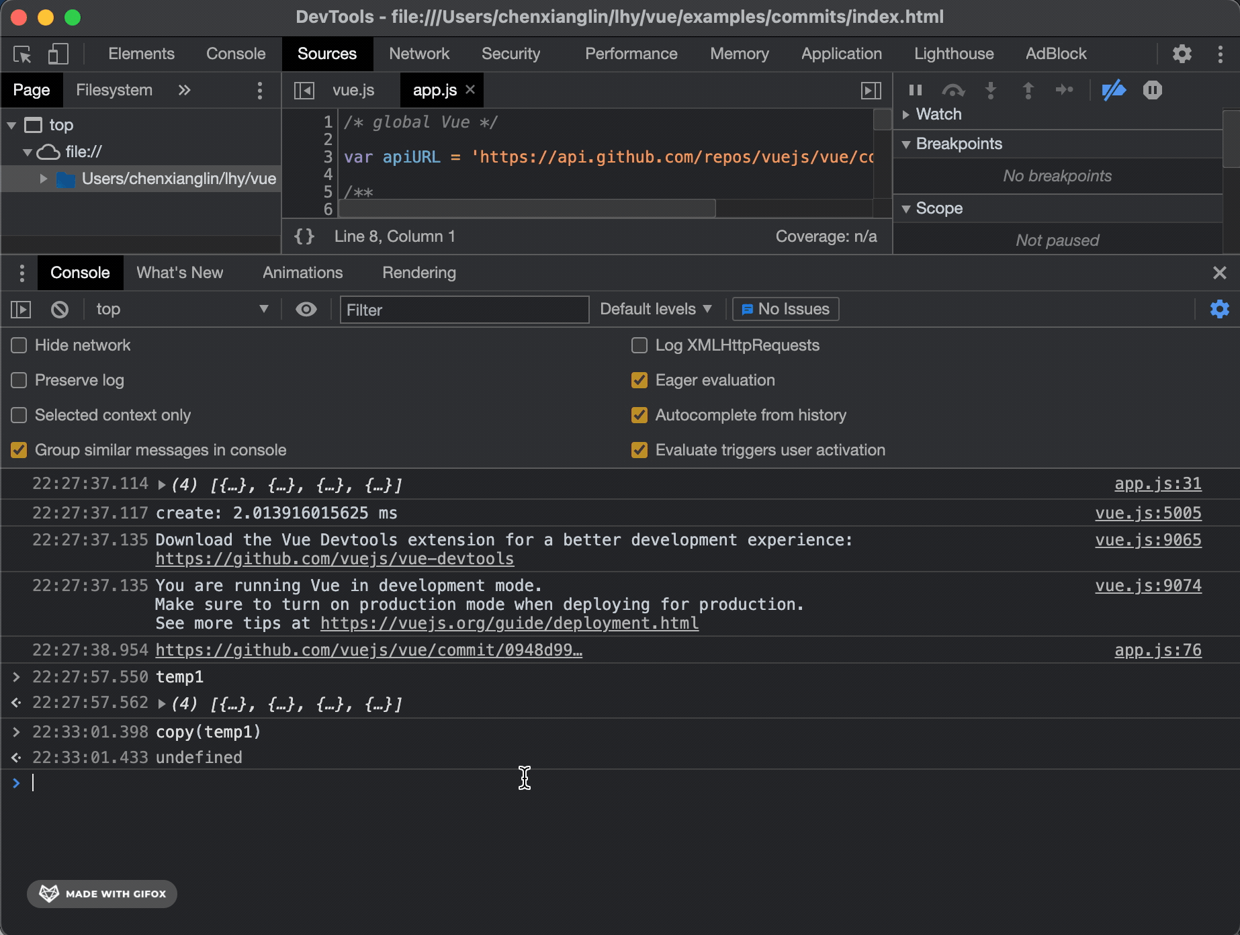Check the Hide network checkbox
1240x935 pixels.
point(19,345)
